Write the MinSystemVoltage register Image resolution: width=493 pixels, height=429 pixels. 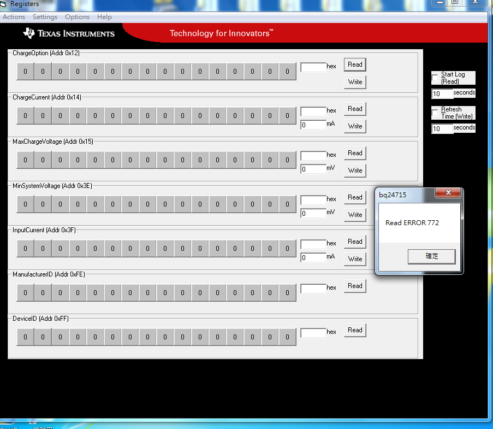point(355,215)
